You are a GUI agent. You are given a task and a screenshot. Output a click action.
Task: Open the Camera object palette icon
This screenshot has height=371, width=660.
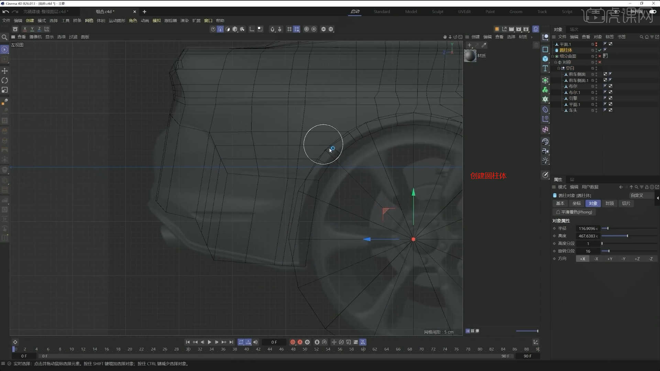[545, 151]
